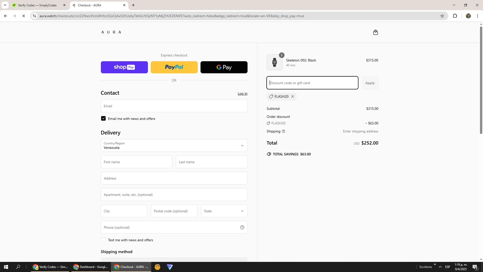Show hidden system tray icons
Screen dimensions: 483x272
440,267
